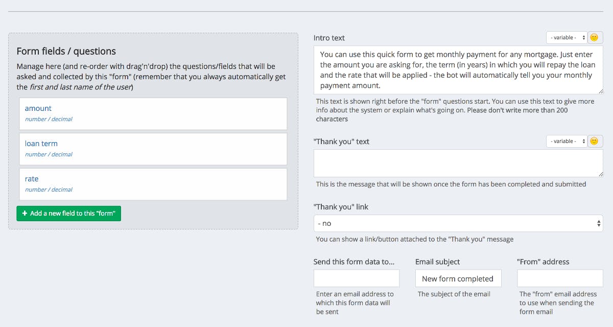Open emoji picker for Intro text
The width and height of the screenshot is (613, 327).
pyautogui.click(x=594, y=38)
